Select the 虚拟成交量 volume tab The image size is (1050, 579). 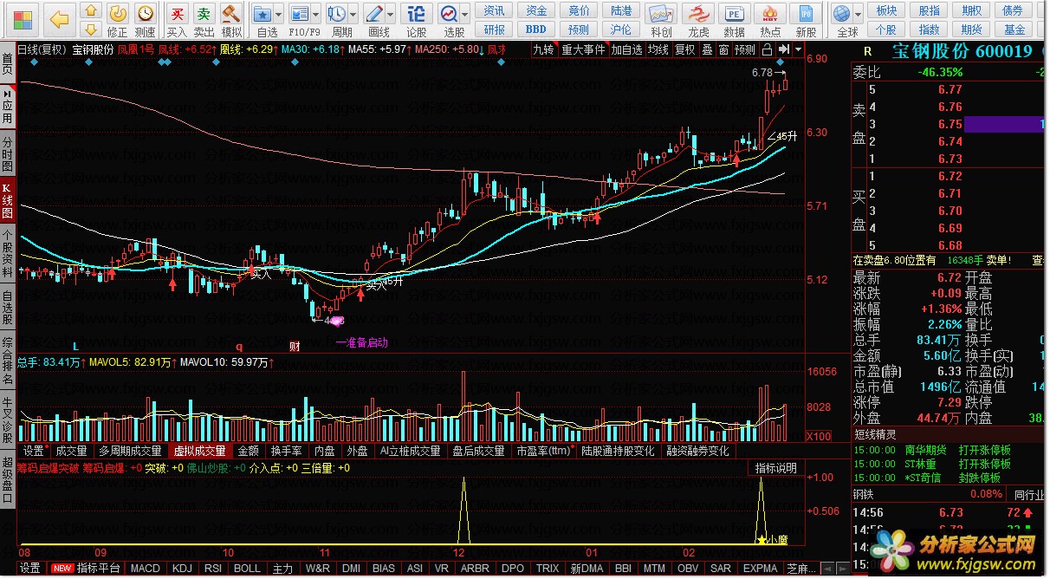pos(199,451)
